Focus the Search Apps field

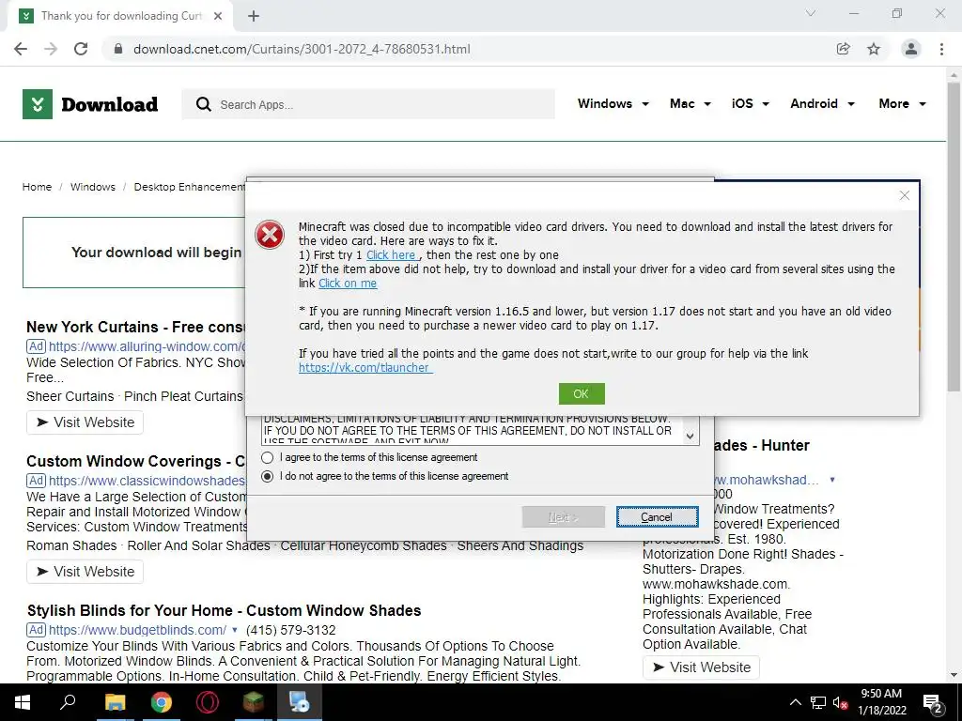point(368,104)
